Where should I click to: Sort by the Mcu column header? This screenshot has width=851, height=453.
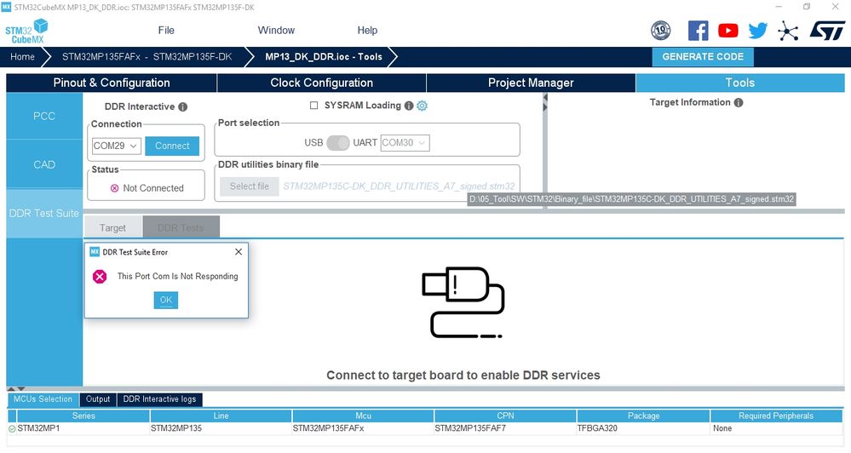coord(363,416)
